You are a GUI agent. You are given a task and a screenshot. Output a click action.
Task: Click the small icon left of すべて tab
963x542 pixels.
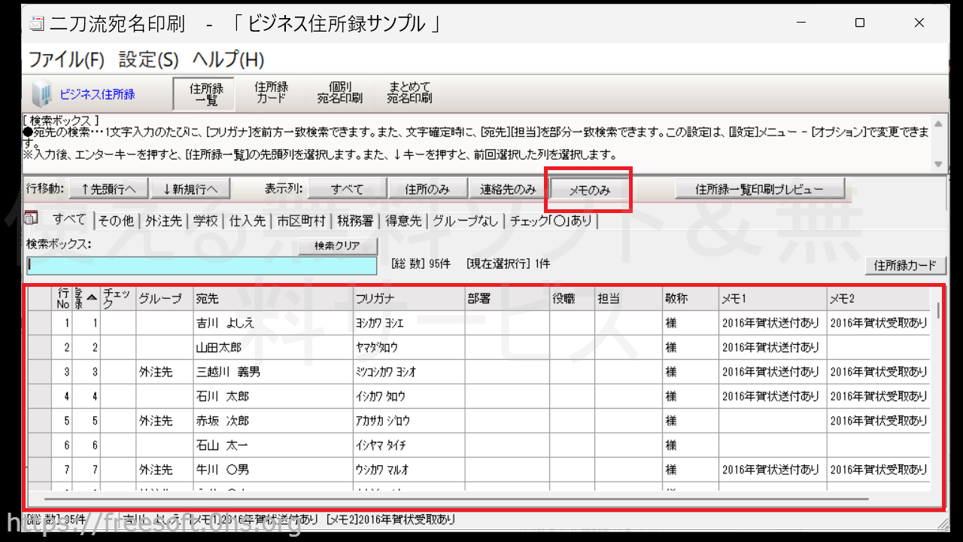(32, 219)
